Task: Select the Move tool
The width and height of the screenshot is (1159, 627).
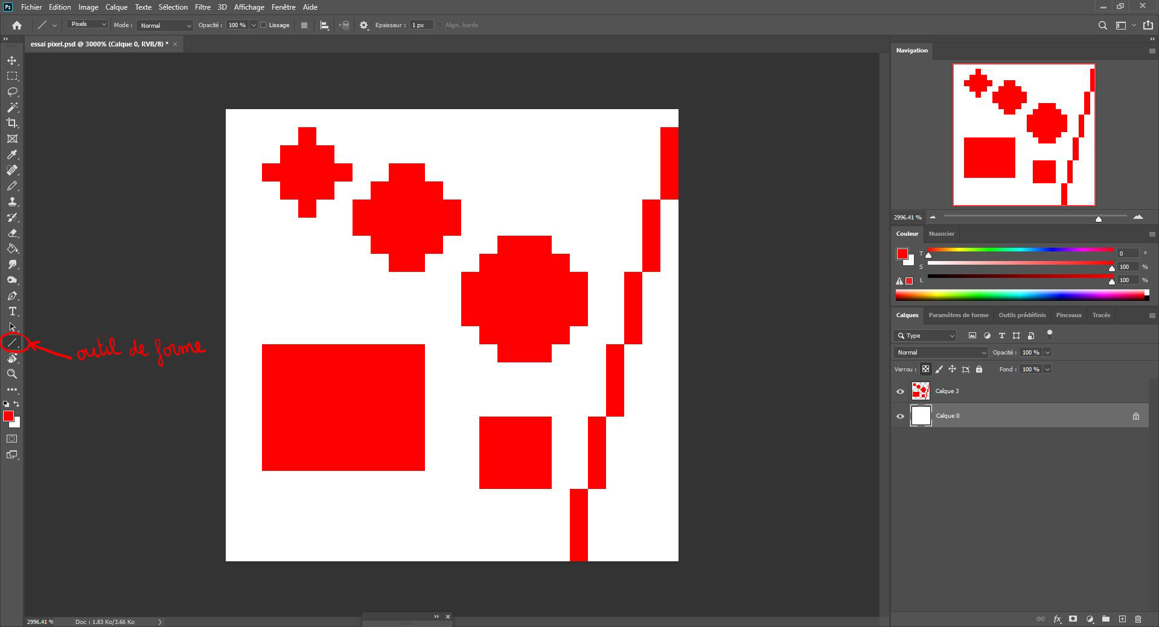Action: (11, 60)
